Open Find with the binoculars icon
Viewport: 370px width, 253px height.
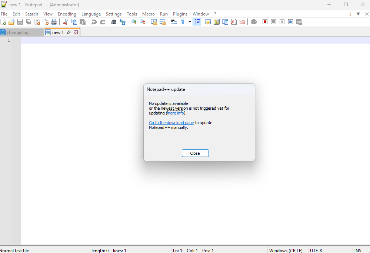click(114, 22)
